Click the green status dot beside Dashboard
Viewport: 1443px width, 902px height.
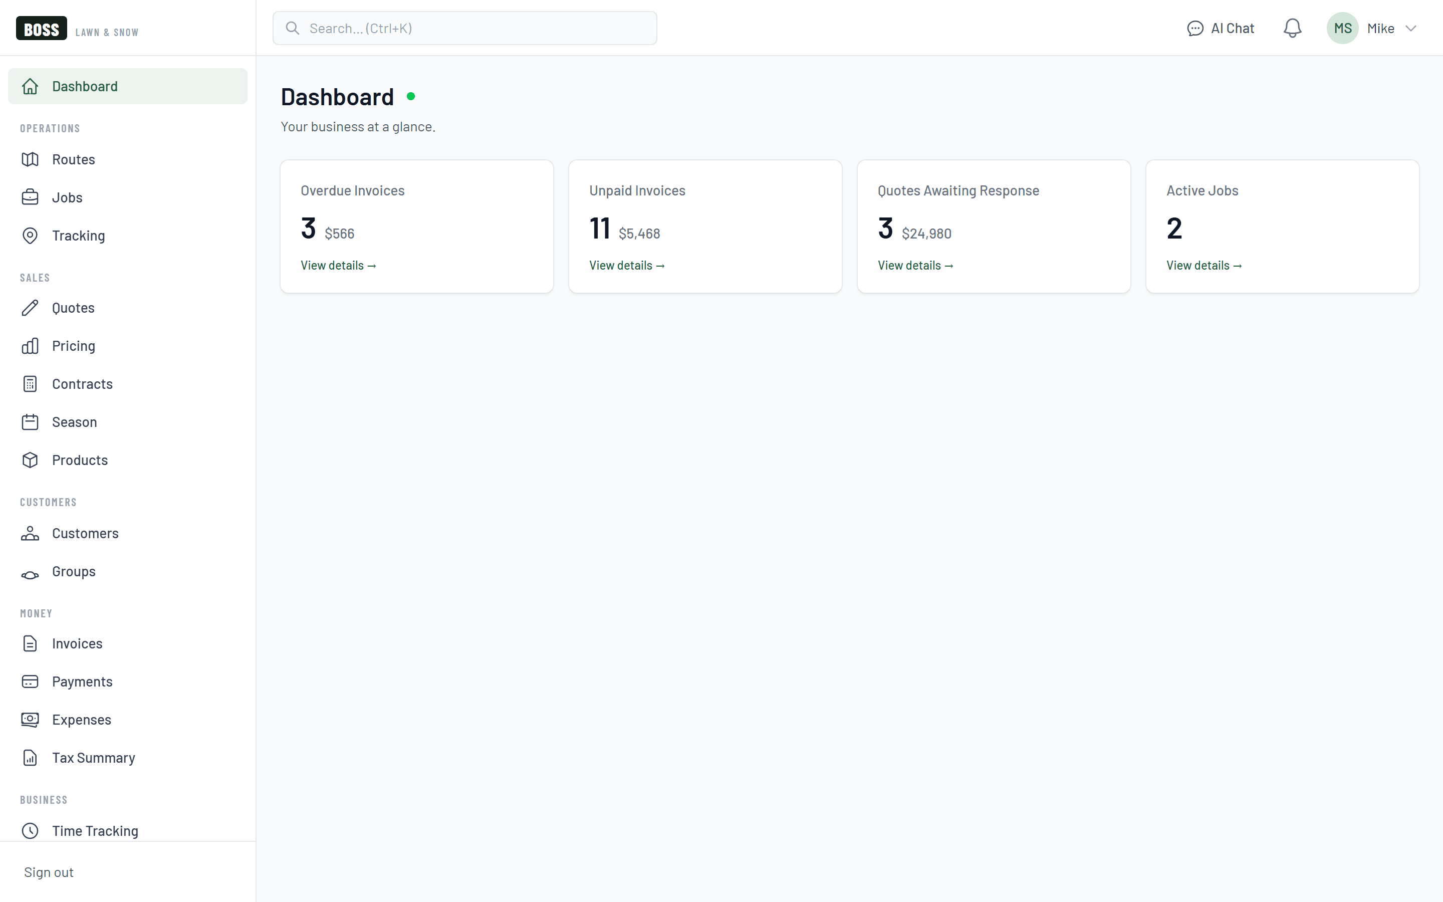point(411,96)
